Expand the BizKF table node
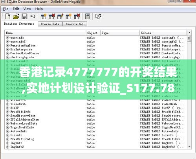 click(7, 108)
